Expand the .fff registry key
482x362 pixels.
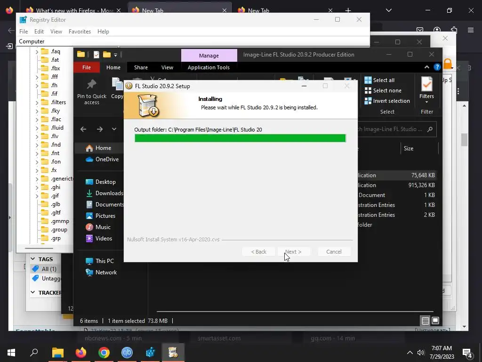pyautogui.click(x=37, y=77)
